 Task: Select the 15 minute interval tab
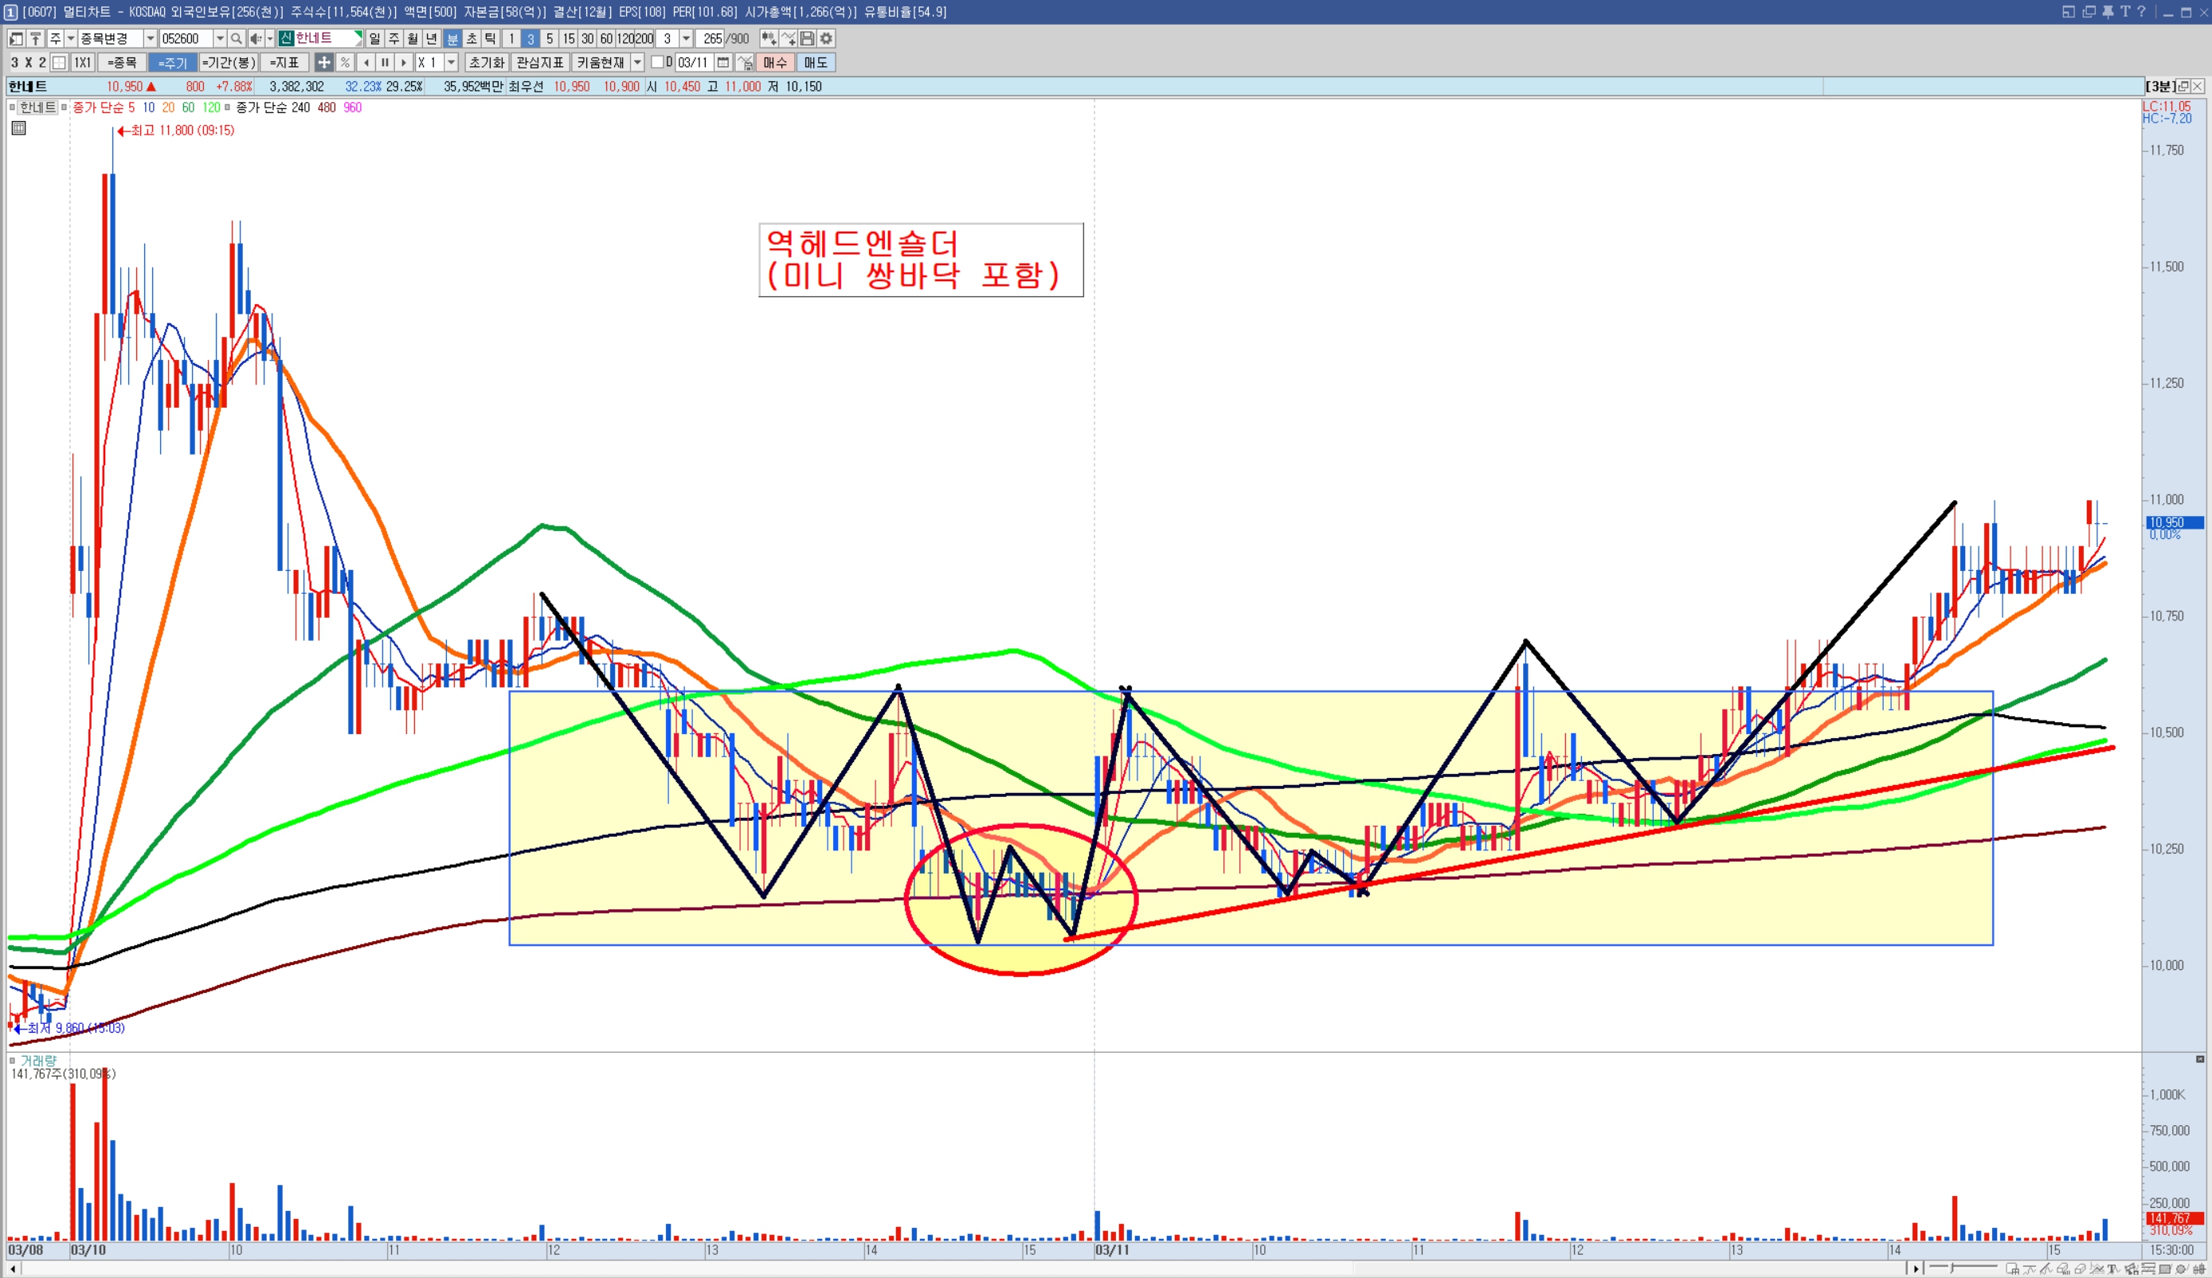point(568,39)
